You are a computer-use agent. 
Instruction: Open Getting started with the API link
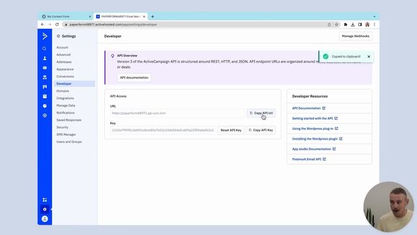pos(315,118)
